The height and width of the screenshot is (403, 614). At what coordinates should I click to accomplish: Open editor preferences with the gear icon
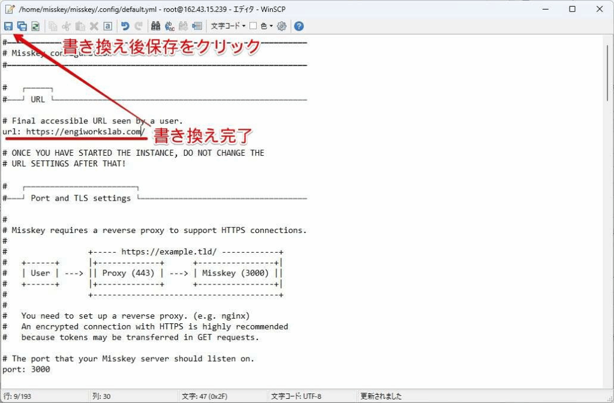click(x=282, y=26)
